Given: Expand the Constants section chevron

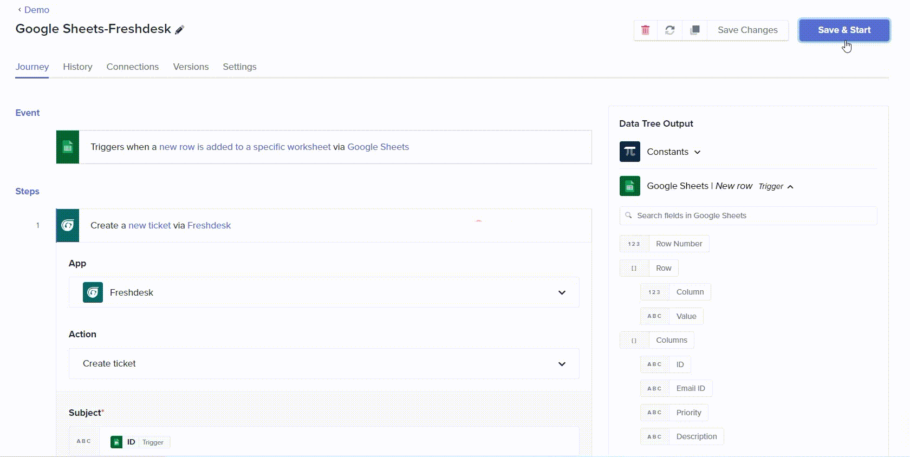Looking at the screenshot, I should click(698, 152).
